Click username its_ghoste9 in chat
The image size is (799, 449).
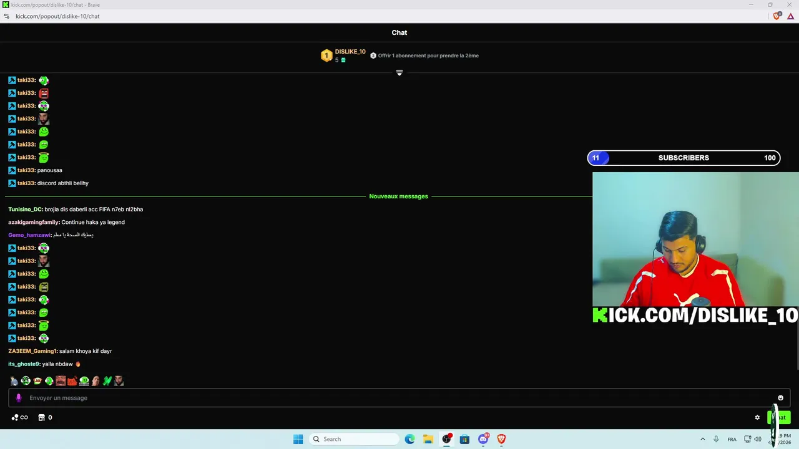pyautogui.click(x=24, y=364)
